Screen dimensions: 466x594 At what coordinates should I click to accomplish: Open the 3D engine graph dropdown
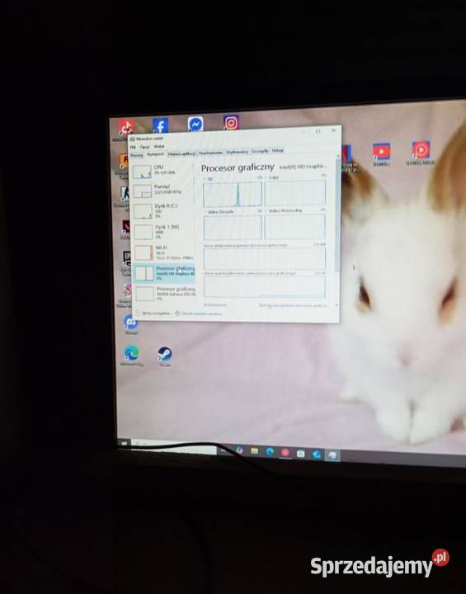pyautogui.click(x=206, y=179)
